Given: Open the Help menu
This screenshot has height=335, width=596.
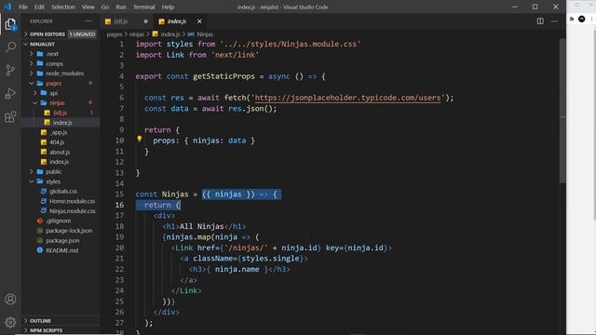Looking at the screenshot, I should [x=168, y=7].
